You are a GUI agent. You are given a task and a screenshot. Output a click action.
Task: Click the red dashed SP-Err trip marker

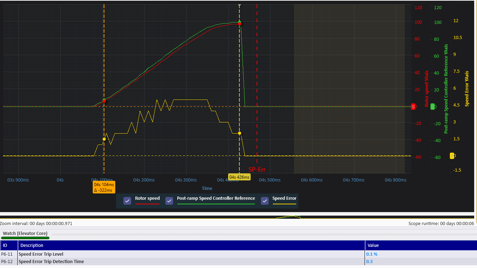pyautogui.click(x=257, y=88)
